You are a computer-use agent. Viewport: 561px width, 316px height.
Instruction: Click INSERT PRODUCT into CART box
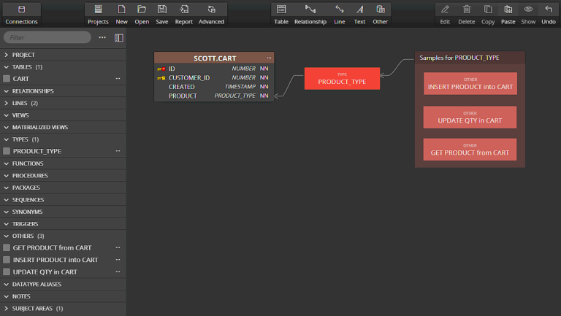tap(470, 84)
